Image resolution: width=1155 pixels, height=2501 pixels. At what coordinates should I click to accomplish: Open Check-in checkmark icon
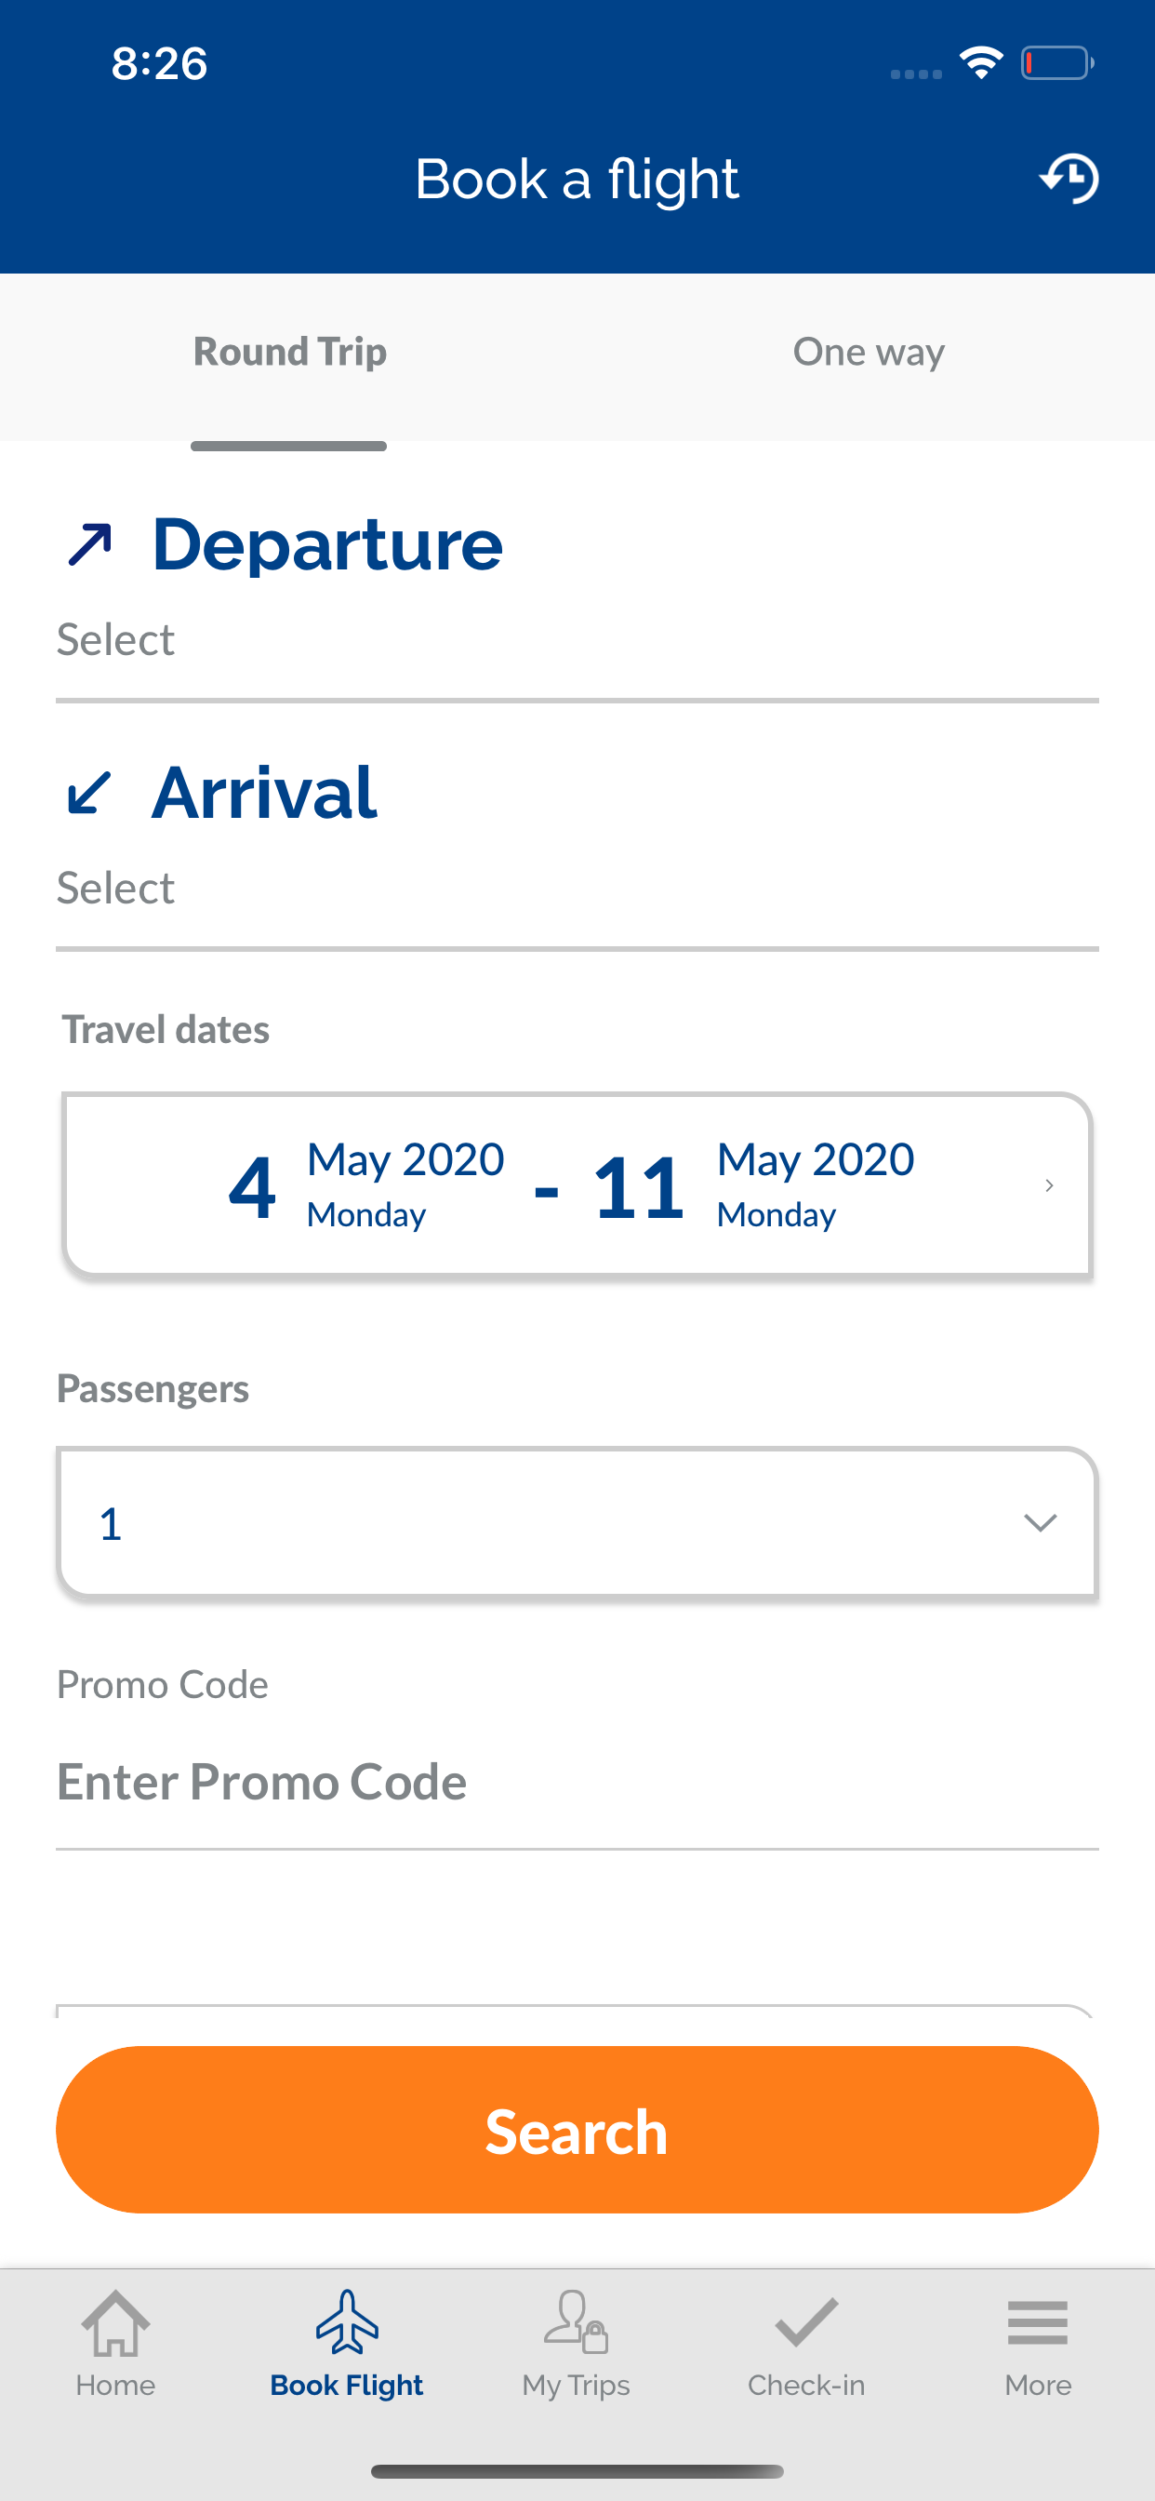point(806,2322)
